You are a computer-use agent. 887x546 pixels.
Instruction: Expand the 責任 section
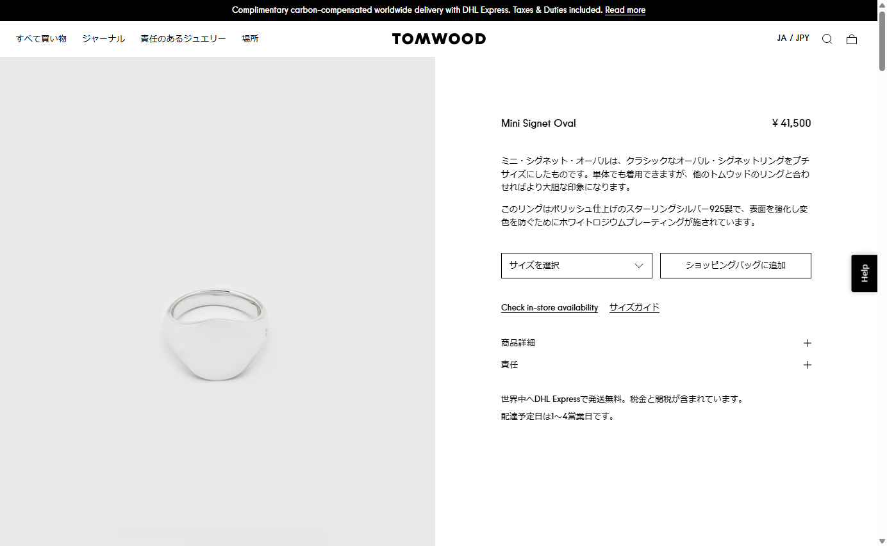click(656, 365)
